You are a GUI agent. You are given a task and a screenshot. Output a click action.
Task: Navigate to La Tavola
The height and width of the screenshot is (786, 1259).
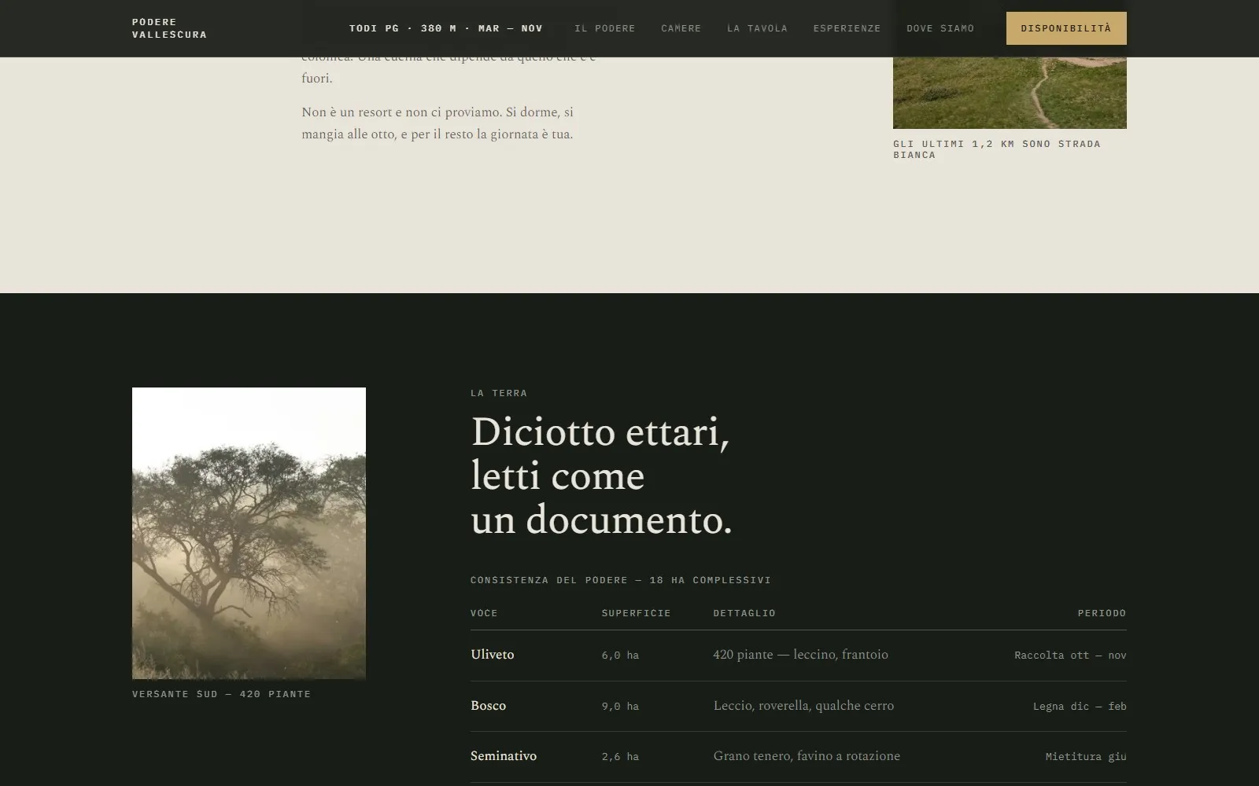[757, 28]
